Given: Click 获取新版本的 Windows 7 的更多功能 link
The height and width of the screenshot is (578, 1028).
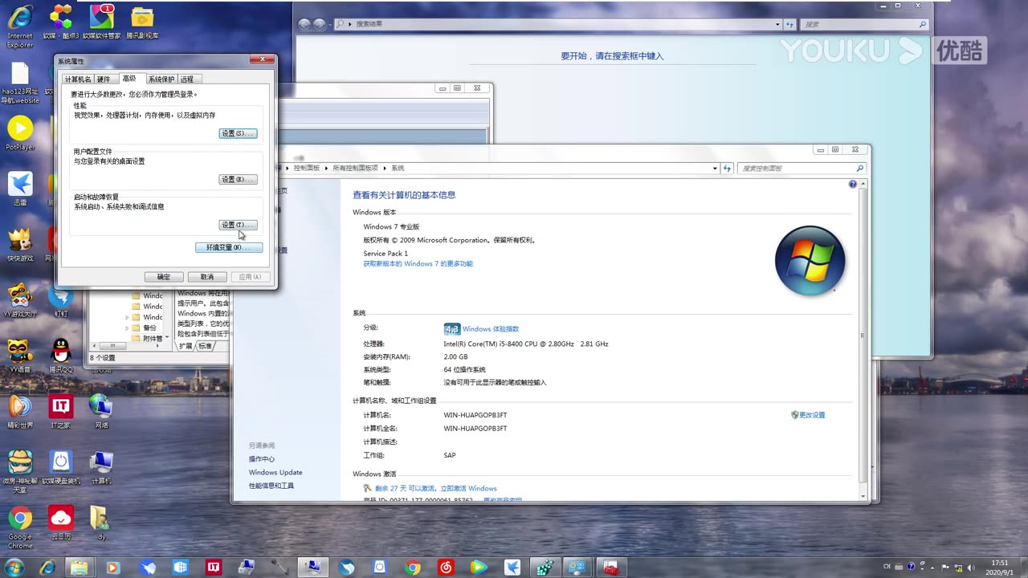Looking at the screenshot, I should (418, 263).
